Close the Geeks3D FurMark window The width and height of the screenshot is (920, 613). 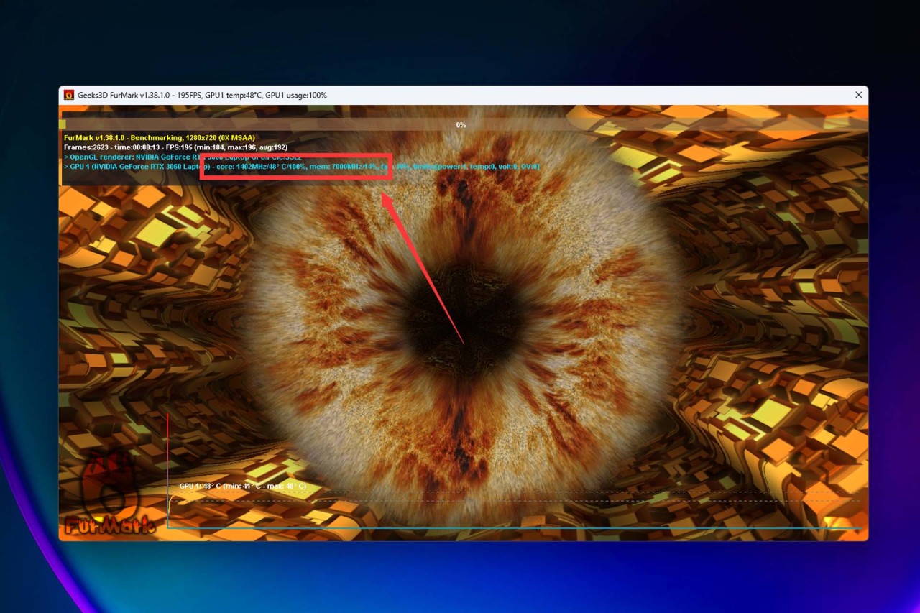[858, 95]
